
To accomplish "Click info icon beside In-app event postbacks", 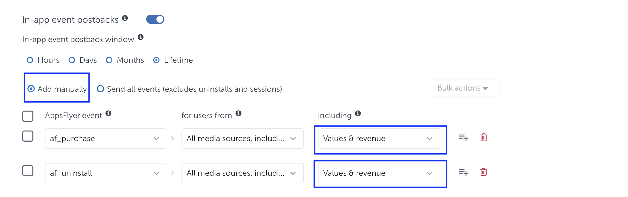I will 125,18.
